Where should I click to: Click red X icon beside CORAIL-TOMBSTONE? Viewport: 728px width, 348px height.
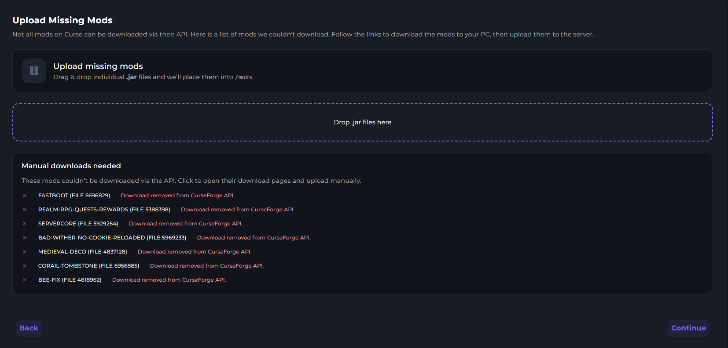click(x=25, y=266)
